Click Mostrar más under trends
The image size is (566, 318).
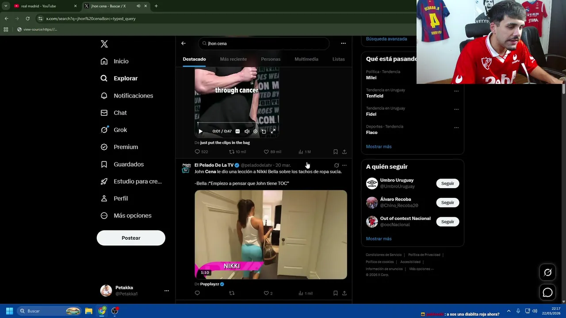(x=379, y=147)
